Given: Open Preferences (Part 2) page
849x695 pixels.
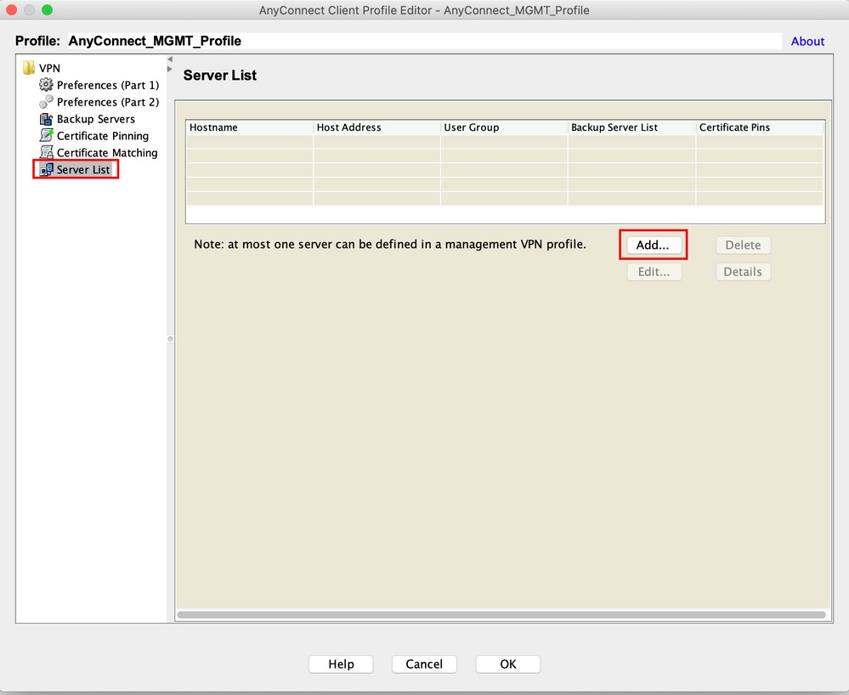Looking at the screenshot, I should (108, 102).
